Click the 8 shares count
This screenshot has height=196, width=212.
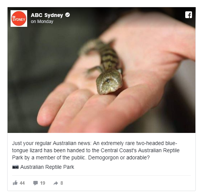[x=61, y=183]
